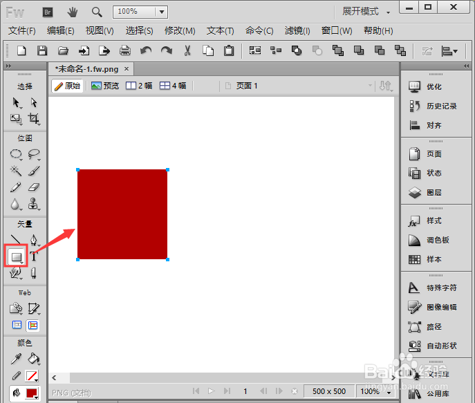Select the Pen tool
This screenshot has width=475, height=403.
pos(34,240)
